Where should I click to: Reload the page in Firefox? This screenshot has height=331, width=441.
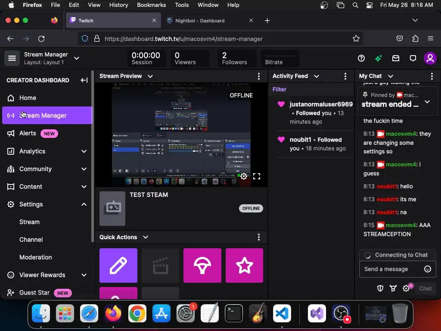click(x=41, y=38)
